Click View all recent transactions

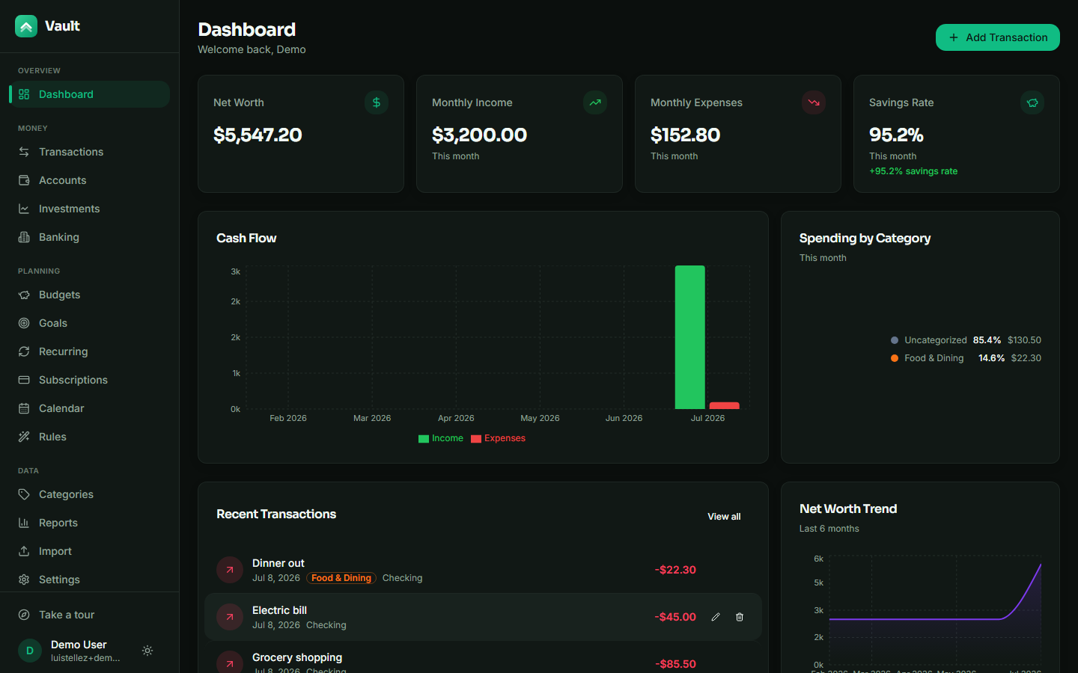[x=724, y=517]
